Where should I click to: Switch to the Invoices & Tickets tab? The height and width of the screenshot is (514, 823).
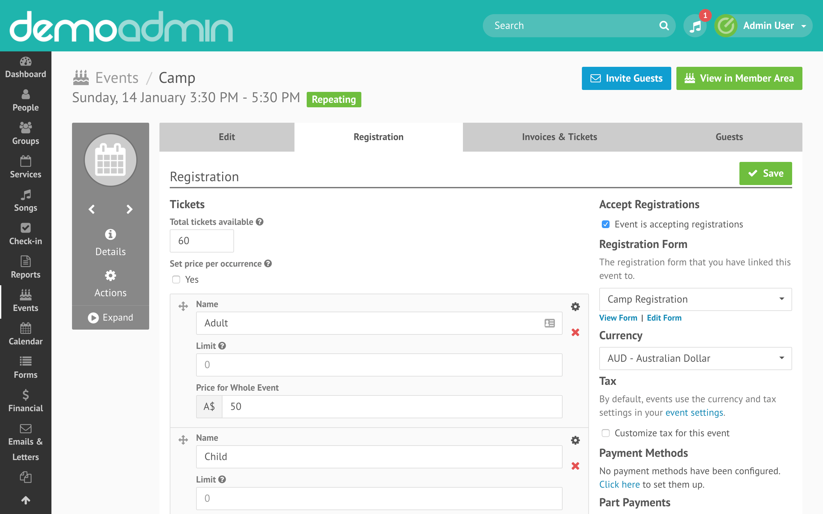(x=559, y=137)
